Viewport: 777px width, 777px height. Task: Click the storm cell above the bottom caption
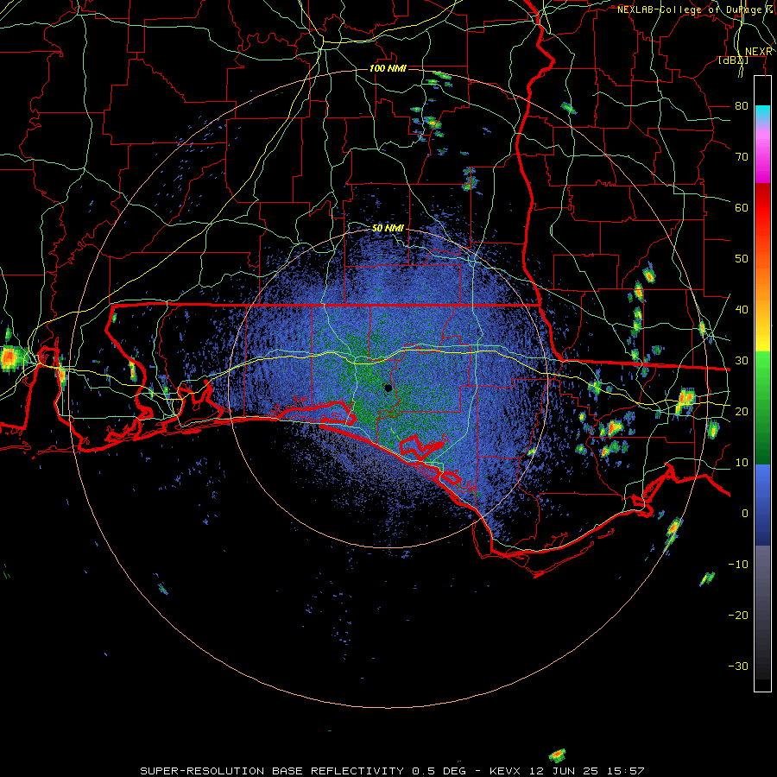557,755
